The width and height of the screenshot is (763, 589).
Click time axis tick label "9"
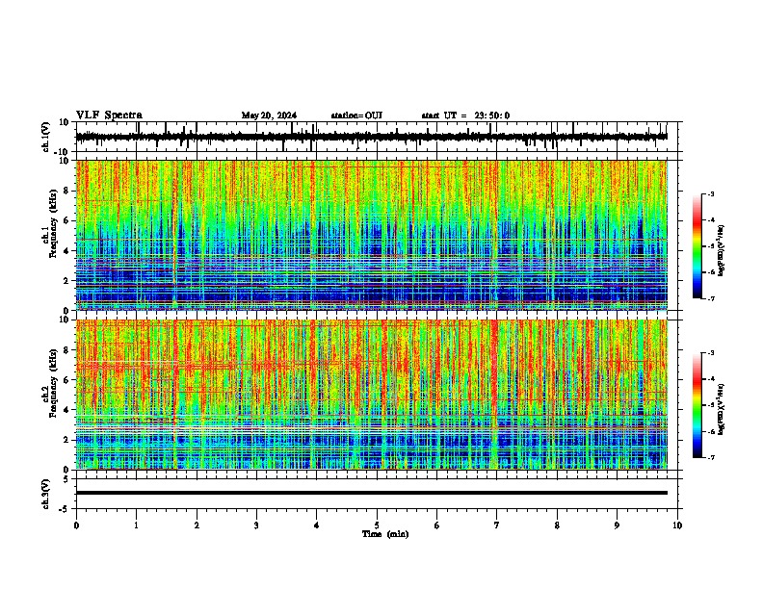coord(617,525)
